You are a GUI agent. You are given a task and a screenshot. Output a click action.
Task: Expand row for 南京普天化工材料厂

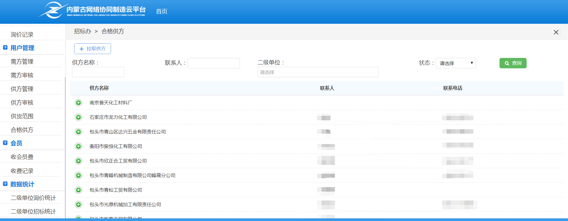pos(78,103)
